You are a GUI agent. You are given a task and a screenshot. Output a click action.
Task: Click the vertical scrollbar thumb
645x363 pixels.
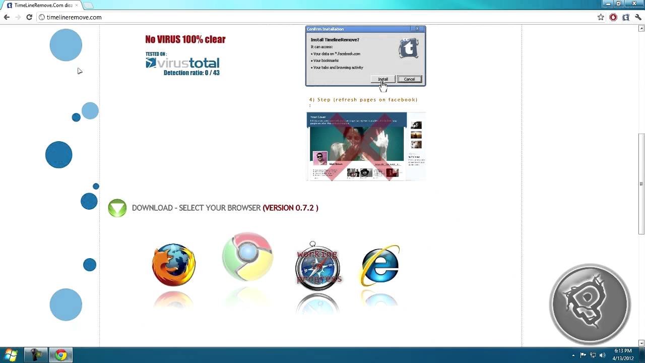641,184
